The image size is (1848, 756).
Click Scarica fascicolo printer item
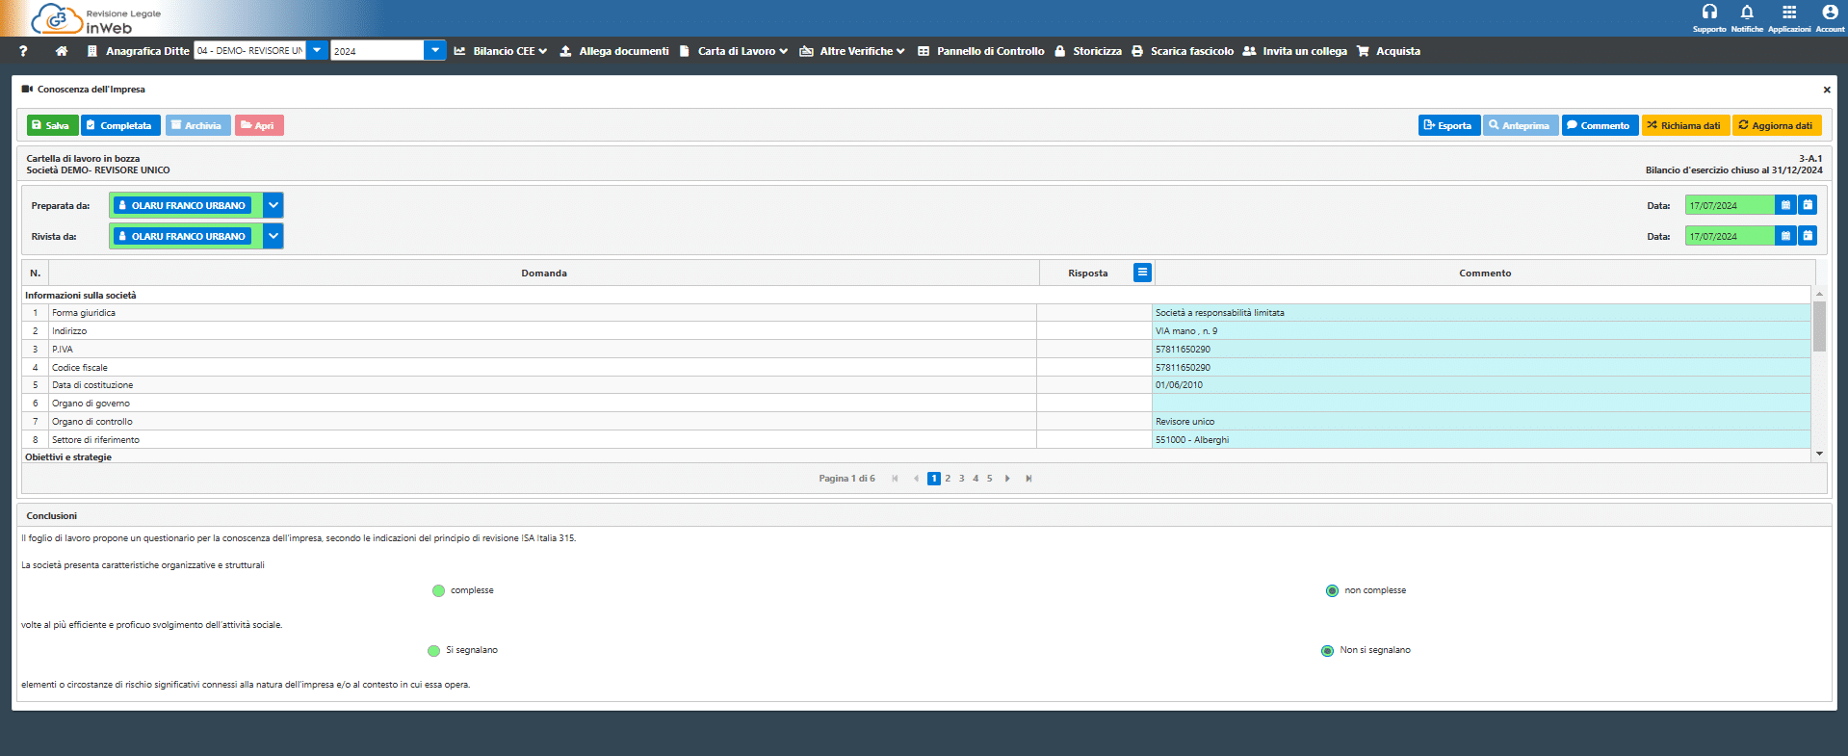point(1183,51)
